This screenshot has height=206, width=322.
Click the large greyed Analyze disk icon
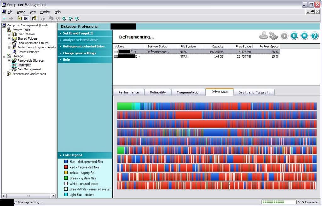pos(264,36)
